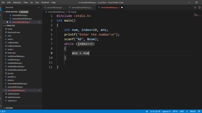This screenshot has height=113, width=202.
Task: Change encoding via UTF-8 status item
Action: [175, 111]
